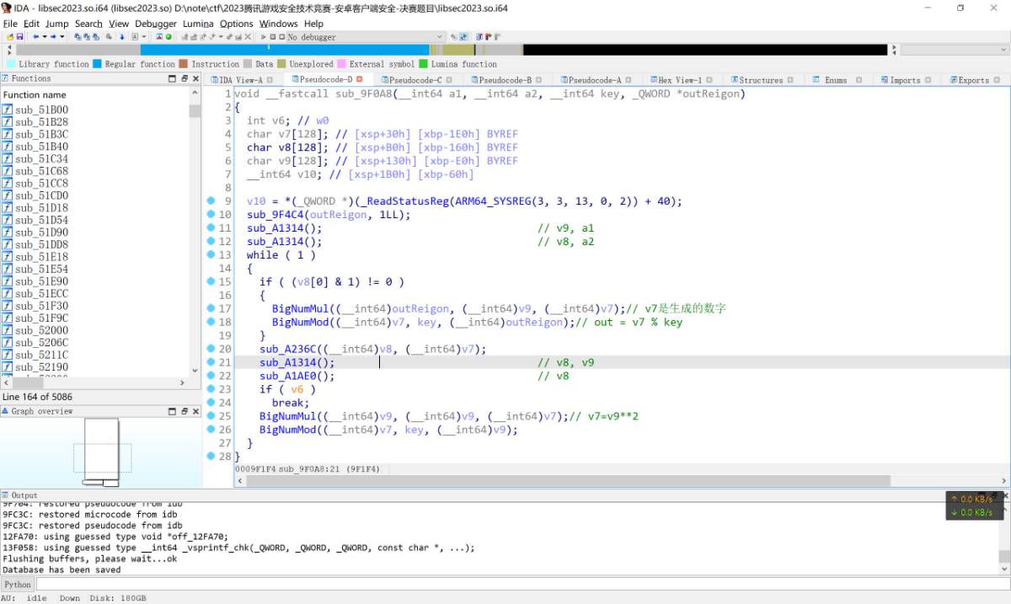
Task: Click the grayed X icon beside the play icon
Action: point(248,37)
